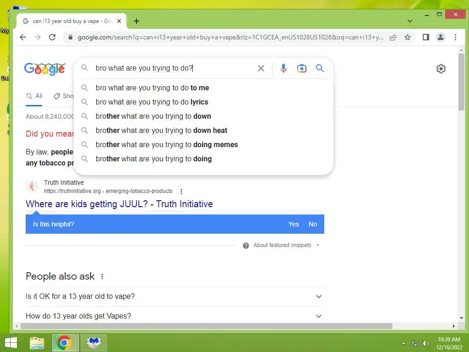Open File Explorer from the taskbar
The height and width of the screenshot is (352, 469).
[x=37, y=343]
